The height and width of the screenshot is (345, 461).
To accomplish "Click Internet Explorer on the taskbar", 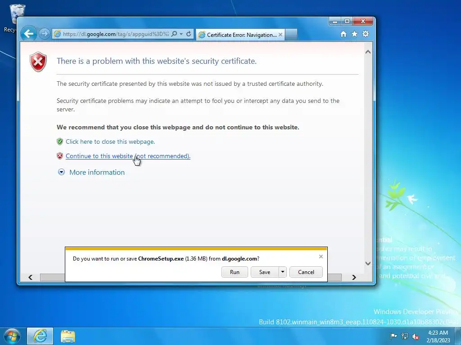I will [40, 336].
